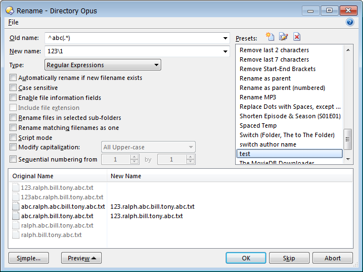Enable file information fields checkbox

click(13, 98)
